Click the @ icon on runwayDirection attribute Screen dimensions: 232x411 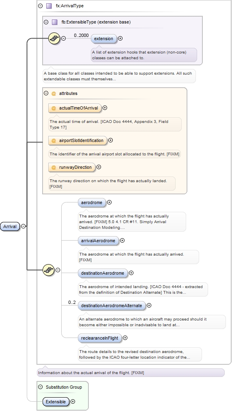tap(54, 167)
